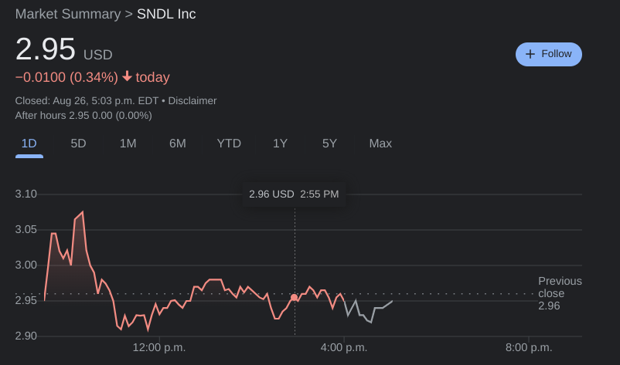The height and width of the screenshot is (365, 620).
Task: Open the Disclaimer link
Action: click(x=192, y=100)
